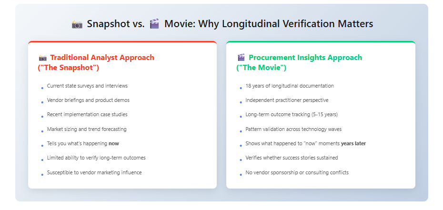
Task: Select the red "Traditional Analyst Approach" heading
Action: 102,58
